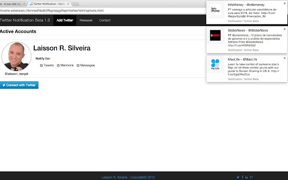The height and width of the screenshot is (180, 288).
Task: Click the Active Accounts heading
Action: 18,31
